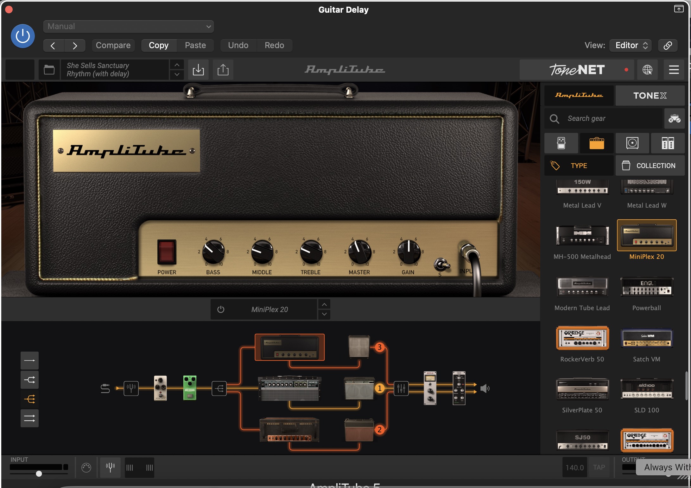The image size is (691, 488).
Task: Switch to the TYPE tab
Action: (579, 166)
